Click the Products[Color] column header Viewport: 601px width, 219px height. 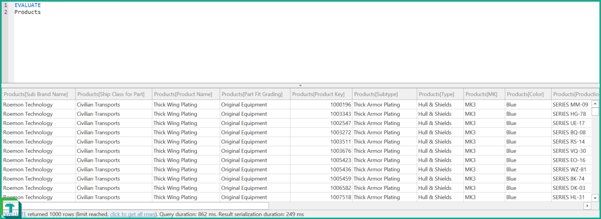(x=528, y=94)
